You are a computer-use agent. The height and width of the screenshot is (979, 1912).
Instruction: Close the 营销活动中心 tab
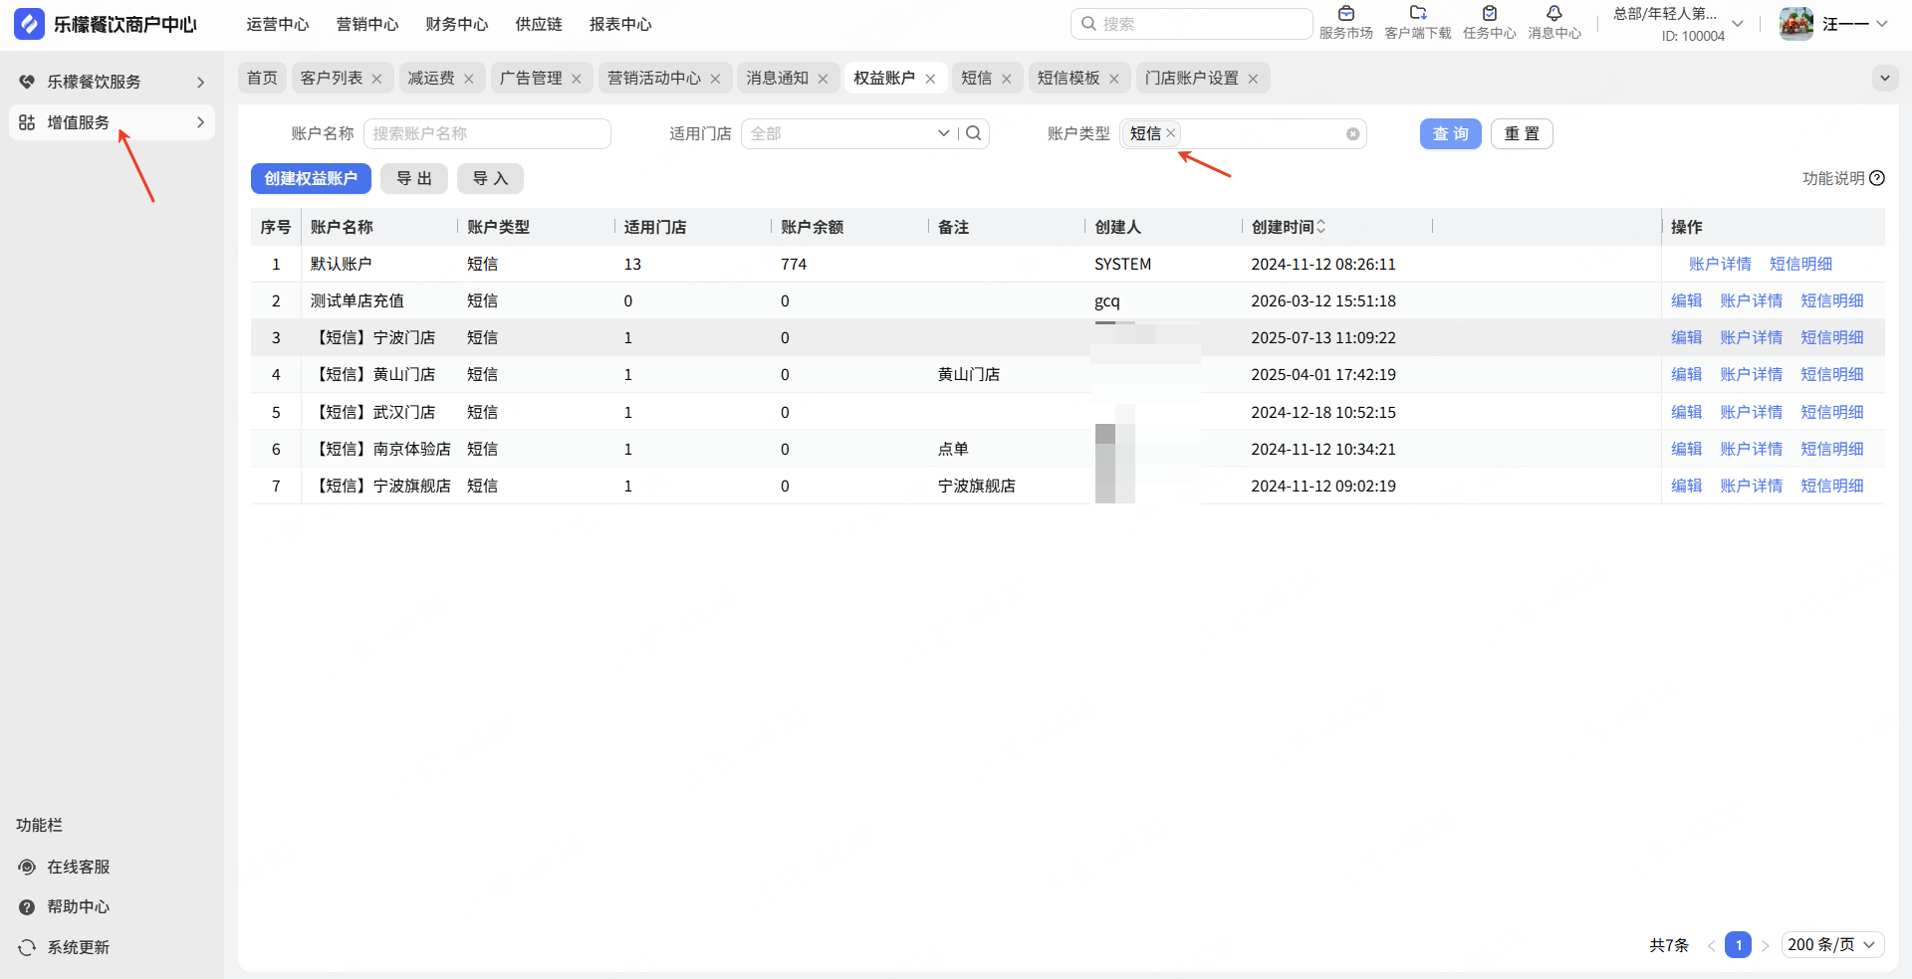point(715,79)
